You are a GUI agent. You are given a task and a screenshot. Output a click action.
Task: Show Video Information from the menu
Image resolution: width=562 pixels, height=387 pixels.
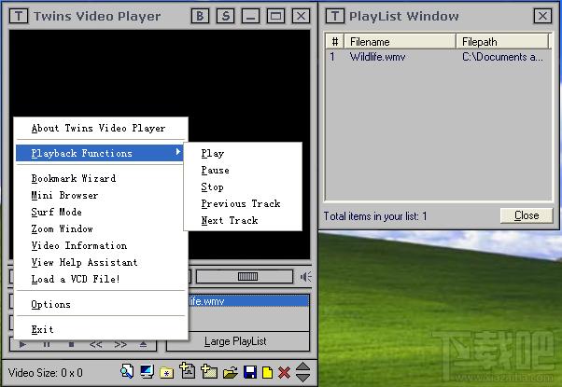(x=101, y=246)
